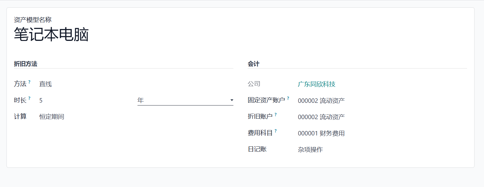The height and width of the screenshot is (187, 484).
Task: Select the 直线 depreciation method field
Action: (x=45, y=84)
